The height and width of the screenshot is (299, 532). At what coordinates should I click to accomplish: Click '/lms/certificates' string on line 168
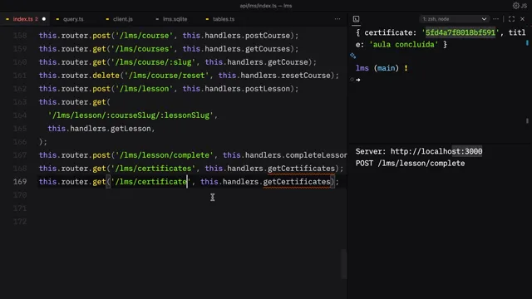coord(155,169)
